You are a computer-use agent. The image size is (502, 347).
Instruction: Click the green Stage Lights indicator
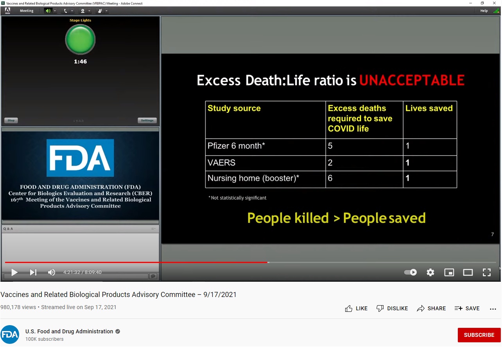(80, 39)
